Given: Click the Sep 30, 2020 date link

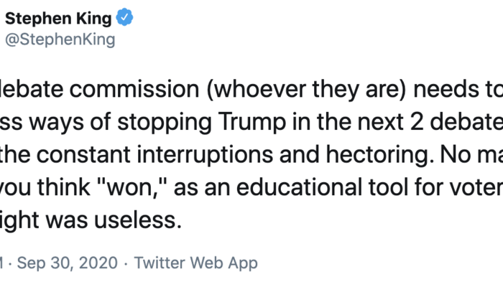Looking at the screenshot, I should point(66,263).
